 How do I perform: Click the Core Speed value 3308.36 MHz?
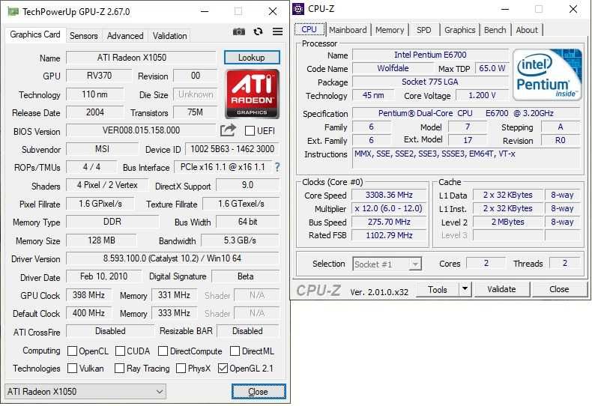(x=389, y=195)
